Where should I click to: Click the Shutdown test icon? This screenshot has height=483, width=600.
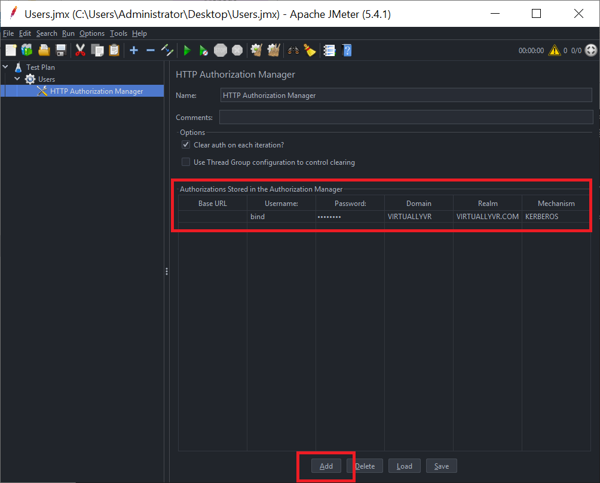(x=237, y=50)
